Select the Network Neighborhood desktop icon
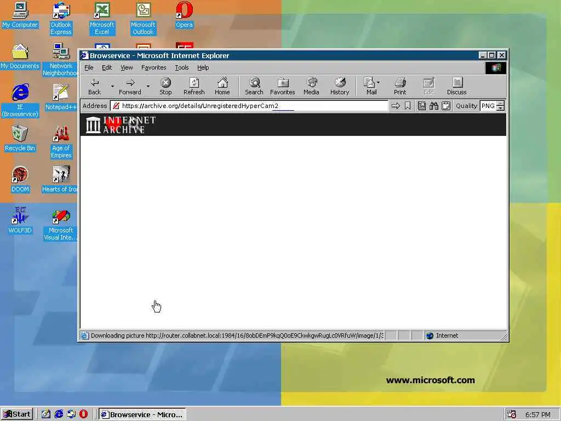Screen dimensions: 561x421 pos(60,60)
